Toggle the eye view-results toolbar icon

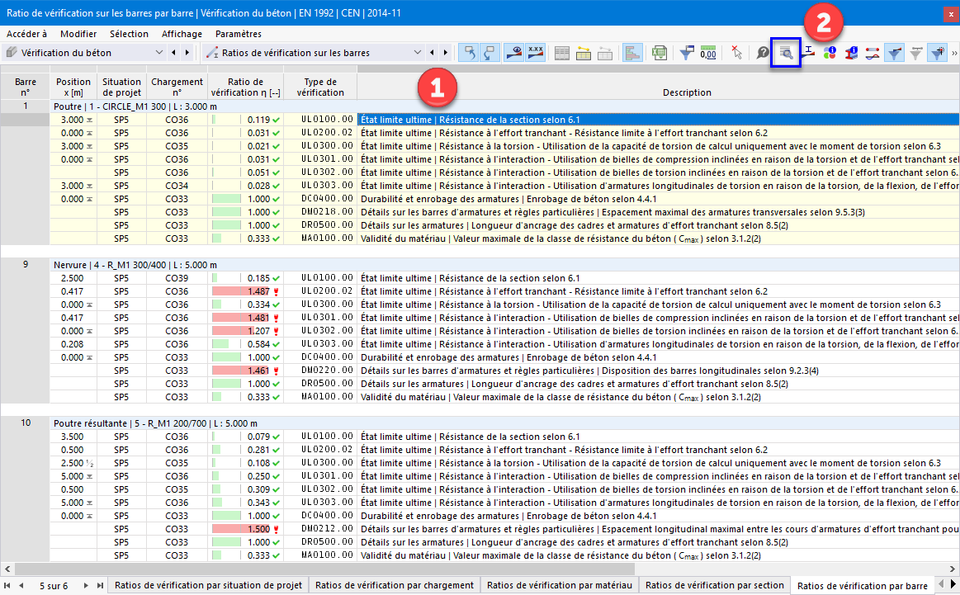coord(513,53)
